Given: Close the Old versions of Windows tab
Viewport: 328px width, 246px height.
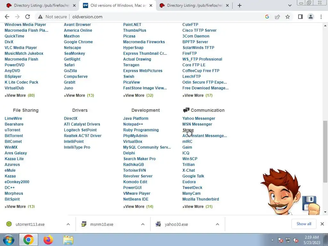Looking at the screenshot, I should coord(151,6).
